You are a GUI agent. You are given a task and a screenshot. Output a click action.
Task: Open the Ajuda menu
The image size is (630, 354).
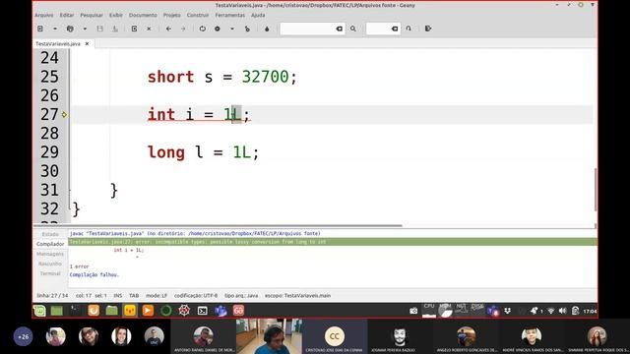point(258,16)
